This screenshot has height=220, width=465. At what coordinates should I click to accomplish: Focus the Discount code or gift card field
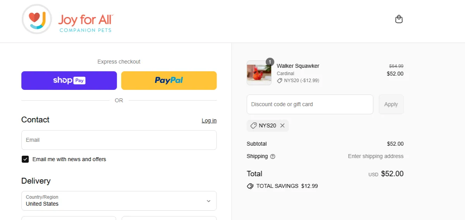click(310, 104)
